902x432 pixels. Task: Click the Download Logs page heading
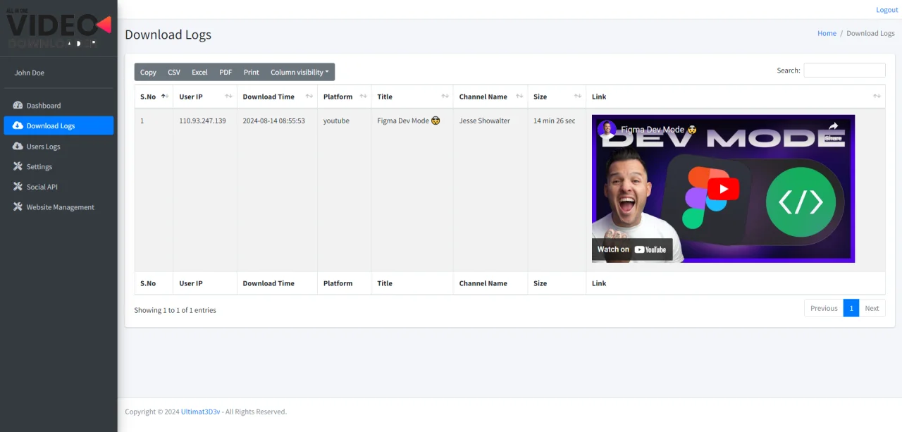[168, 35]
